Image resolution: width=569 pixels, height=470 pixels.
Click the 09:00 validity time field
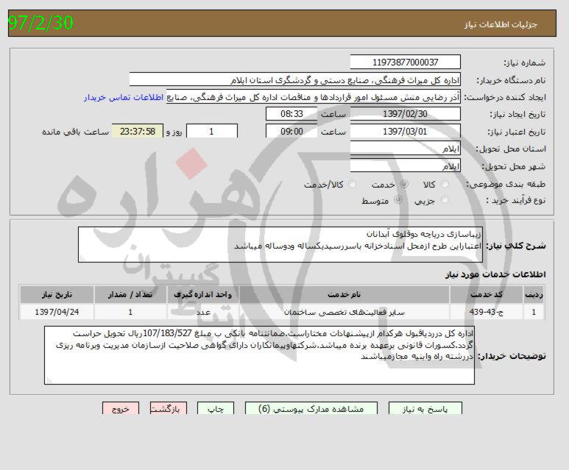(x=291, y=131)
